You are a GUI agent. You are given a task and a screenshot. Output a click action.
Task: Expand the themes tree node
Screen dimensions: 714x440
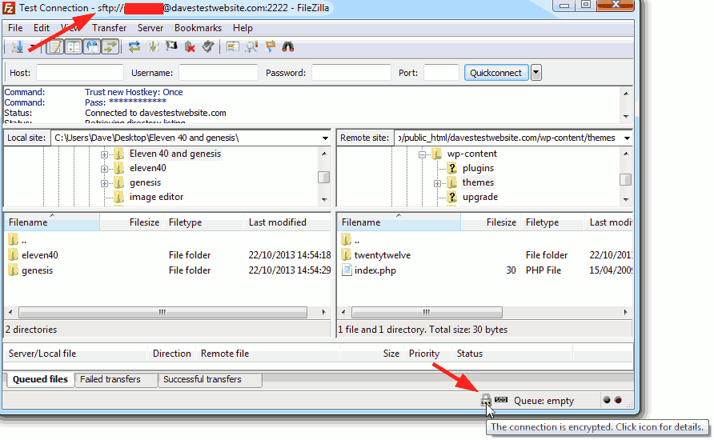click(437, 183)
